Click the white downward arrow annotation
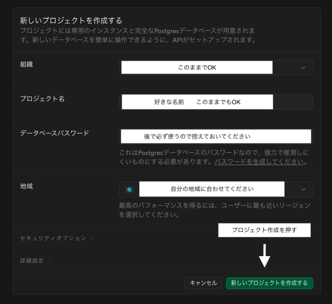The height and width of the screenshot is (304, 332). coord(264,256)
